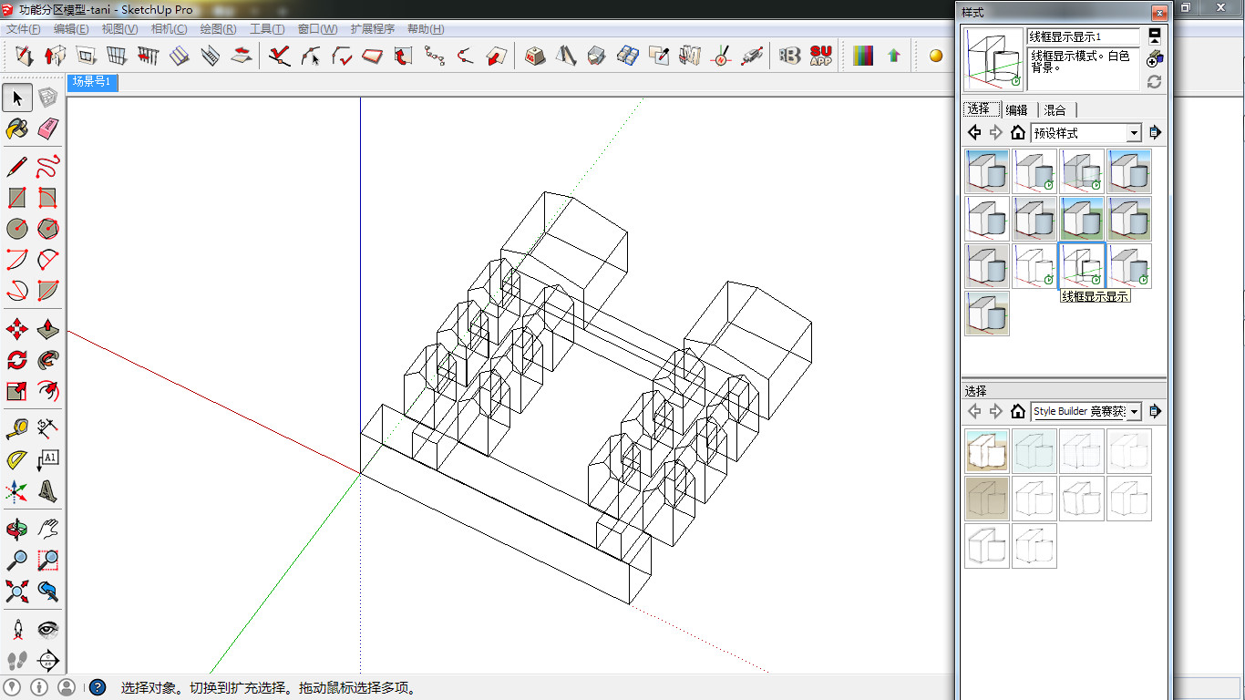Pick the Follow Me tool
This screenshot has width=1245, height=700.
tap(48, 360)
